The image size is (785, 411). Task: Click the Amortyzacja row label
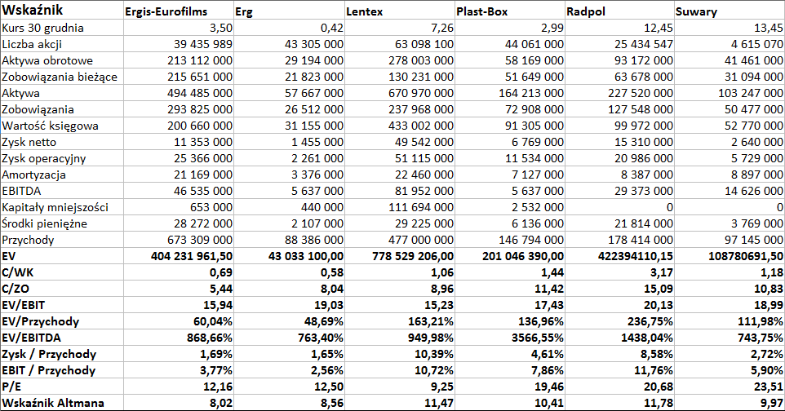click(x=61, y=175)
